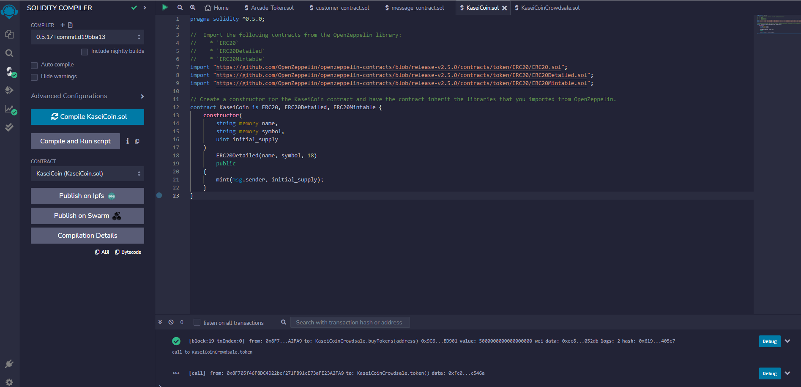This screenshot has height=387, width=801.
Task: Open Deploy & run transactions sidebar icon
Action: (x=9, y=90)
